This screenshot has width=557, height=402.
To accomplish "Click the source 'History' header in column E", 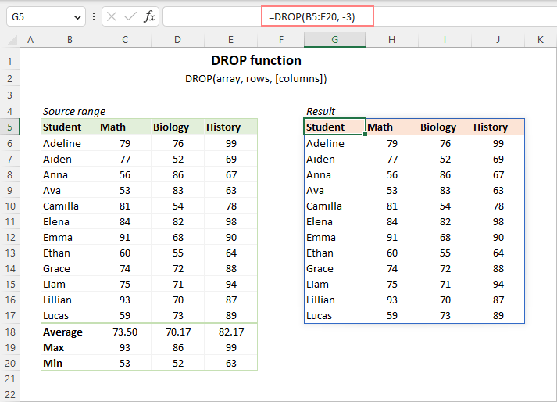I will 231,127.
